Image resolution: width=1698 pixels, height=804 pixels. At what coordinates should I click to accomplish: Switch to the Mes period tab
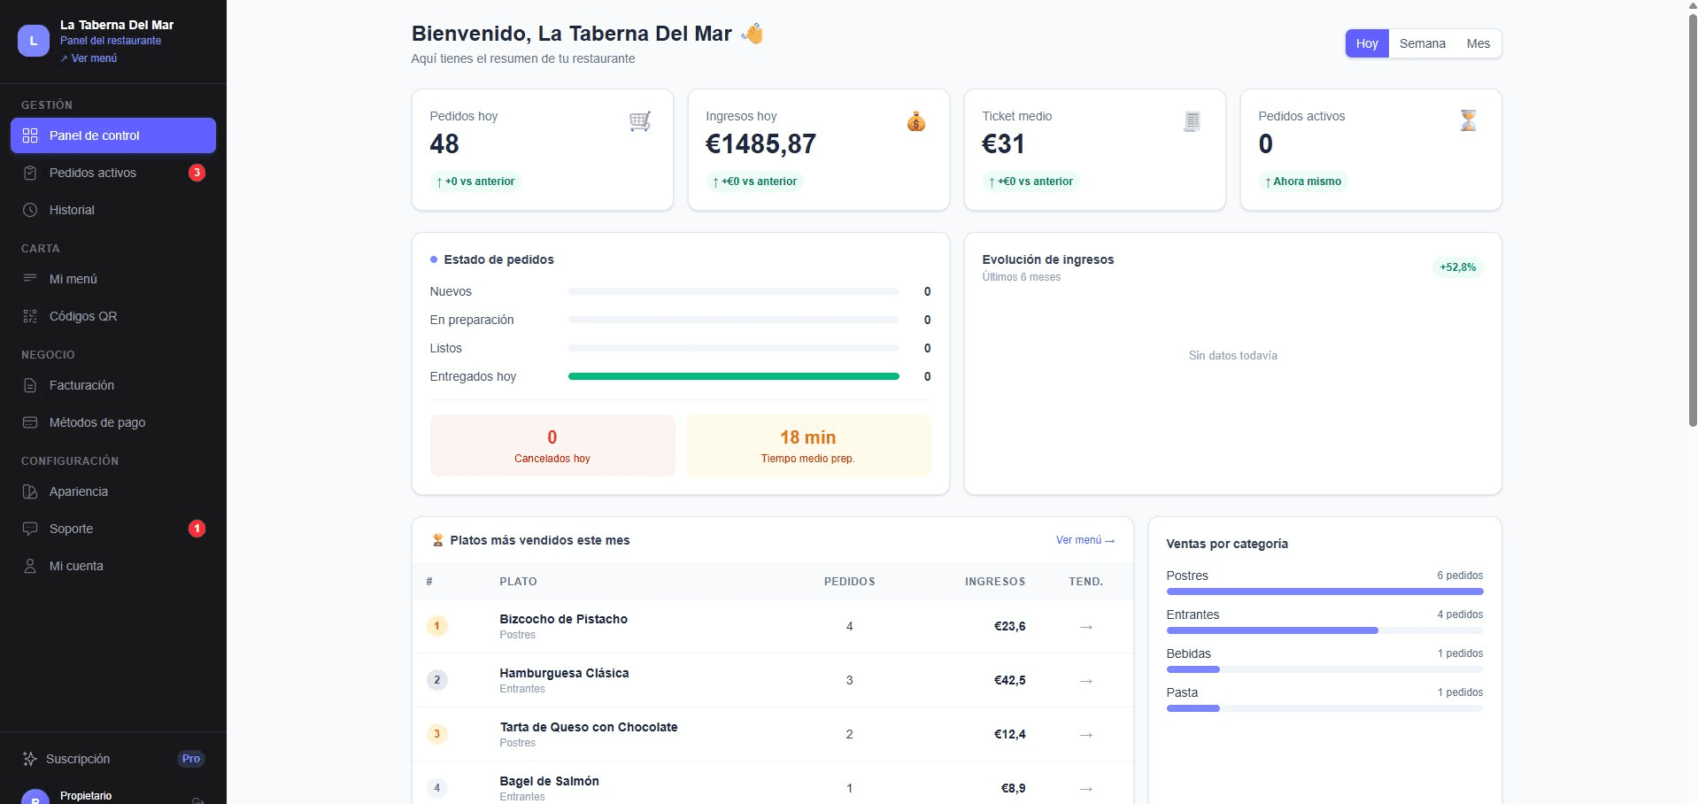[x=1478, y=43]
